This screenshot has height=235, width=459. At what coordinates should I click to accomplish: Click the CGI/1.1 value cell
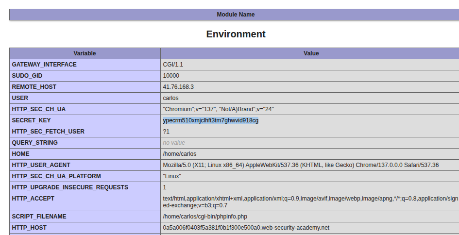click(173, 65)
